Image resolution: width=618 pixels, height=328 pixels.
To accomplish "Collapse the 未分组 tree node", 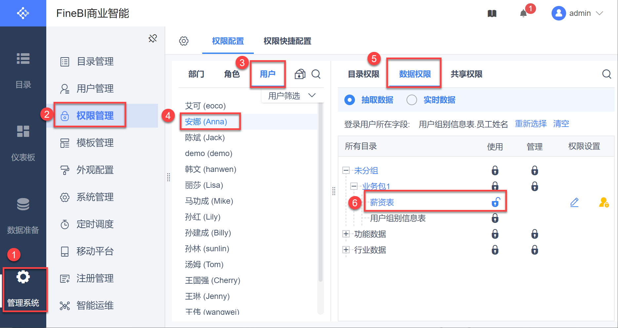I will (346, 171).
